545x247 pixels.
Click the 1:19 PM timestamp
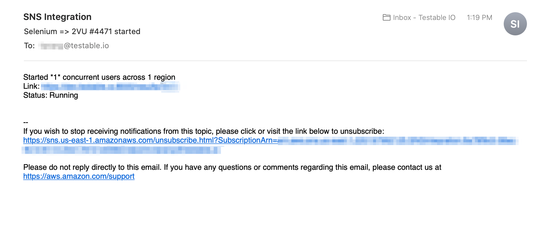click(480, 17)
